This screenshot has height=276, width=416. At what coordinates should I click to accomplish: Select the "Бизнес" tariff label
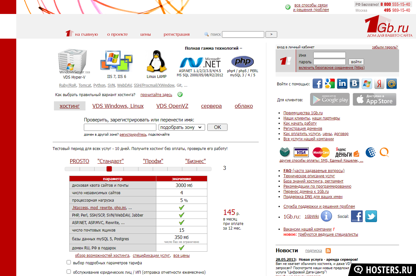tap(195, 161)
